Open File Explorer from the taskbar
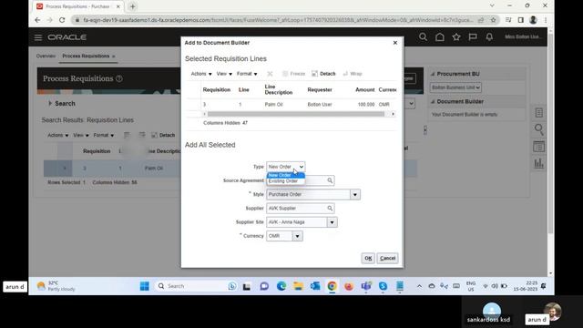Viewport: 583px width, 328px height. click(298, 286)
